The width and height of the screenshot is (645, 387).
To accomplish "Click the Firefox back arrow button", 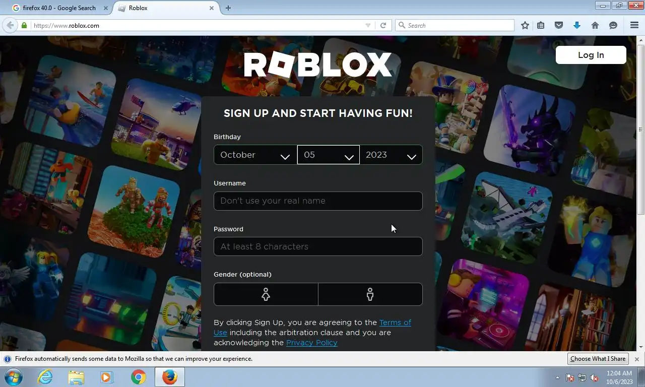I will tap(10, 25).
